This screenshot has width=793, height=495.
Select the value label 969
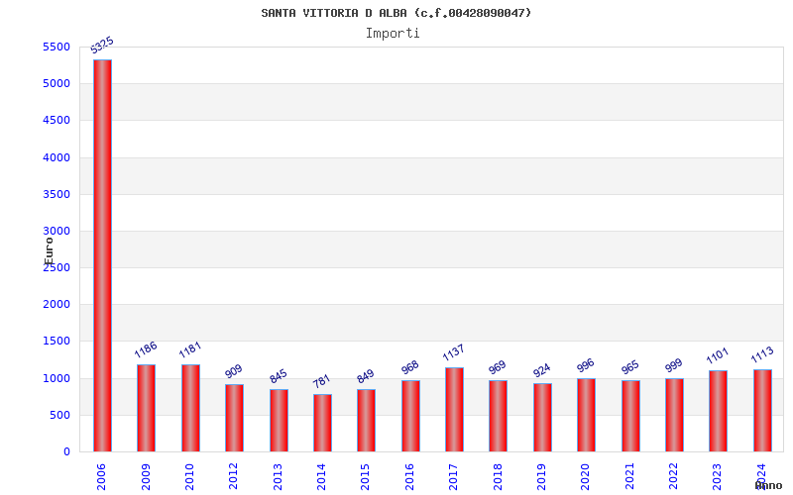(498, 367)
